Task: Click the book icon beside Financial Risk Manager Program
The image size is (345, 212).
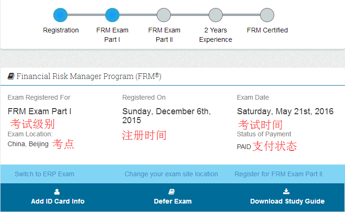Action: coord(11,76)
